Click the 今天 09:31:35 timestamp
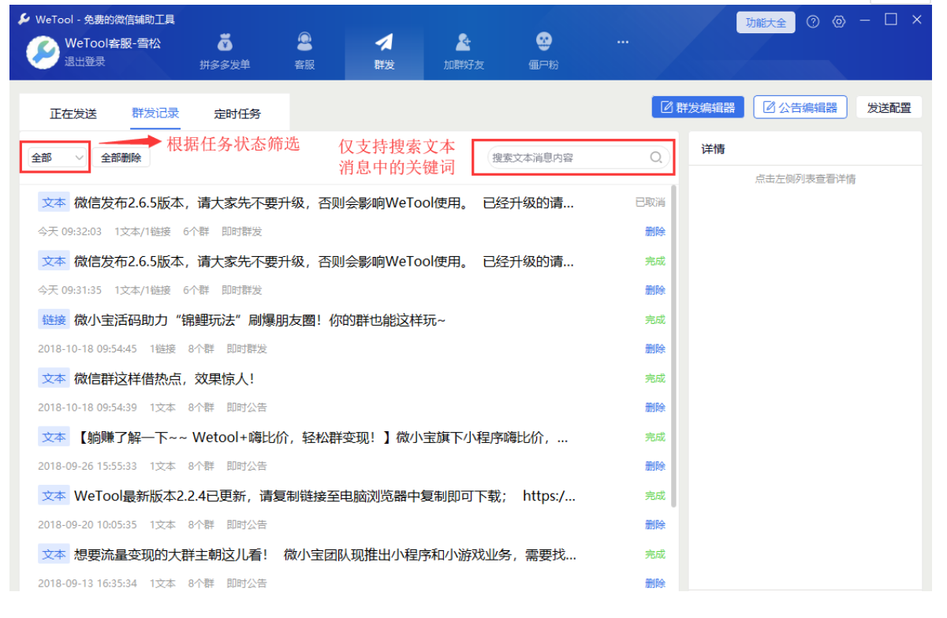 pyautogui.click(x=69, y=290)
